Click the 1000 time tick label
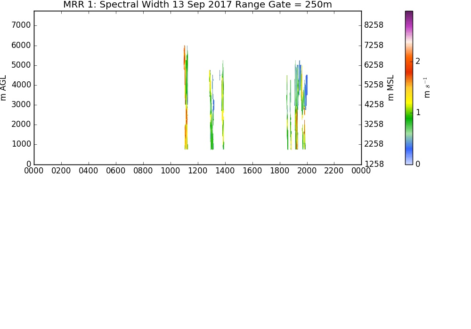 171,171
